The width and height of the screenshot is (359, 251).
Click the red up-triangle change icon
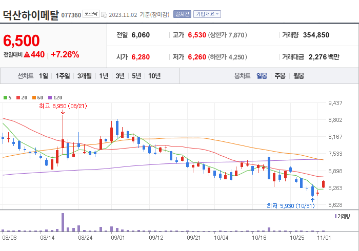click(x=27, y=54)
